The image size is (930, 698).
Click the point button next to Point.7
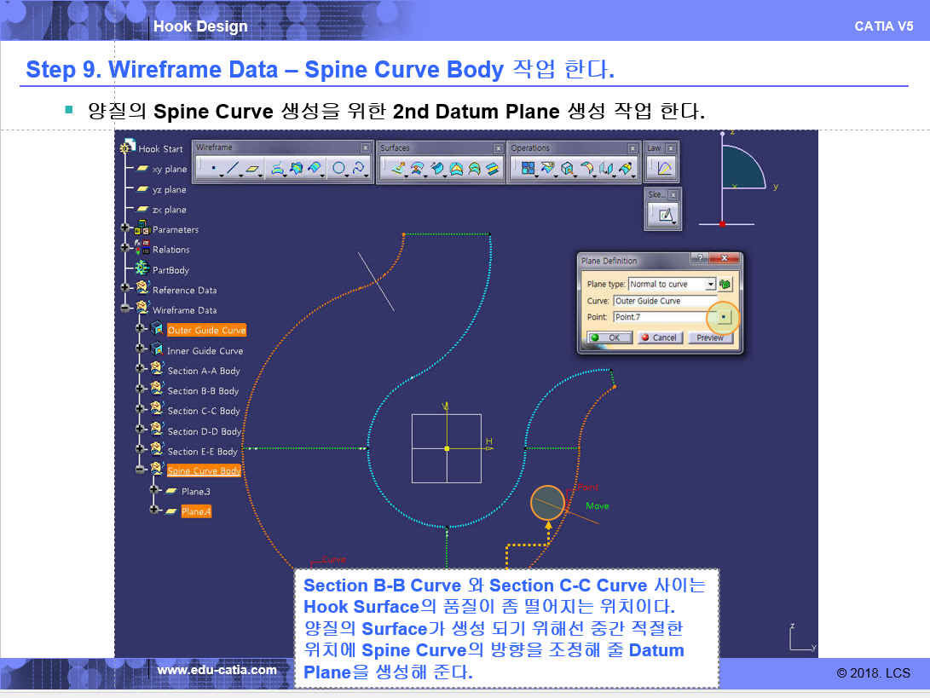tap(723, 317)
